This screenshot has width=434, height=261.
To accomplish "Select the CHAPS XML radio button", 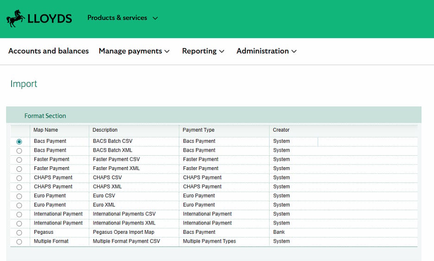I will point(19,187).
